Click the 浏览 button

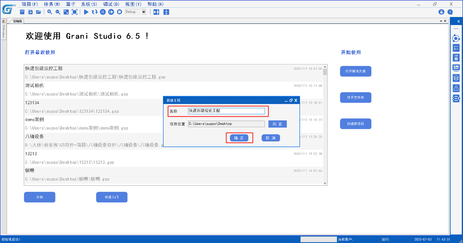(277, 124)
